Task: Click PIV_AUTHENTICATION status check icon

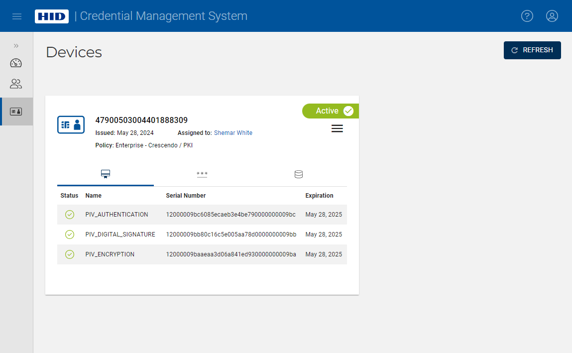Action: (70, 215)
